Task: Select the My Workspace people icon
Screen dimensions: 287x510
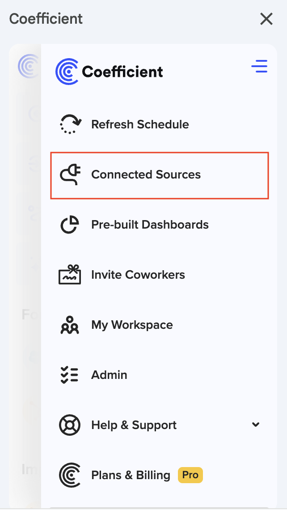Action: pos(70,325)
